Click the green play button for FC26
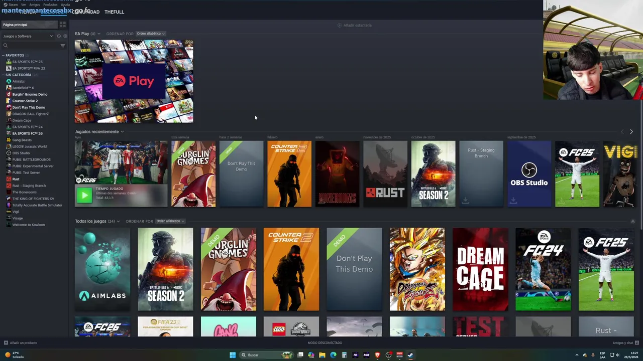This screenshot has height=361, width=643. 84,195
